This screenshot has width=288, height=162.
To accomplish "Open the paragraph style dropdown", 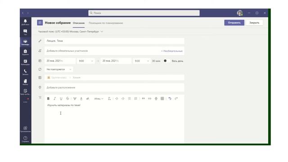I will (99, 99).
